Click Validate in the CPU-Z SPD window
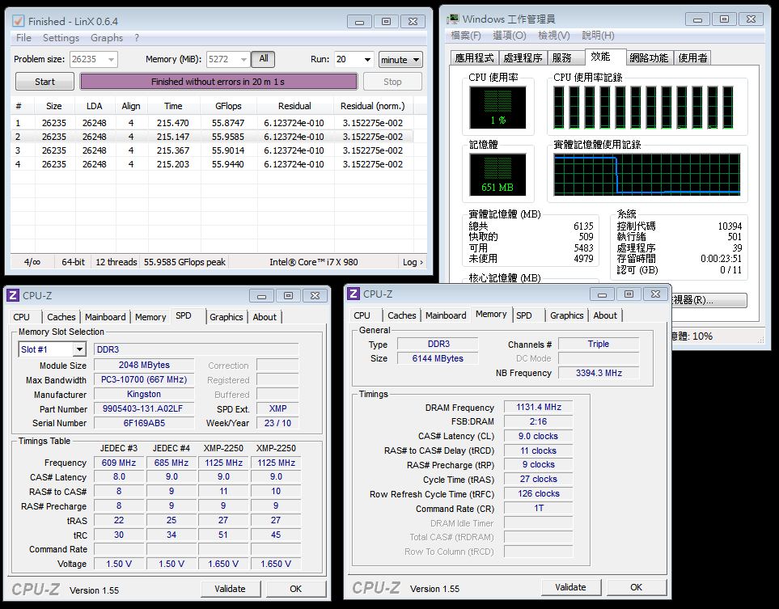 [x=230, y=589]
